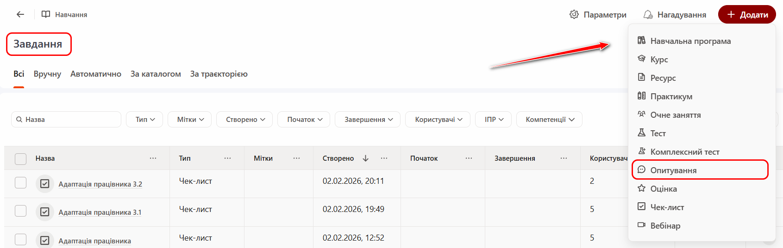Viewport: 783px width, 248px height.
Task: Click the Нагадування bell icon
Action: coord(648,15)
